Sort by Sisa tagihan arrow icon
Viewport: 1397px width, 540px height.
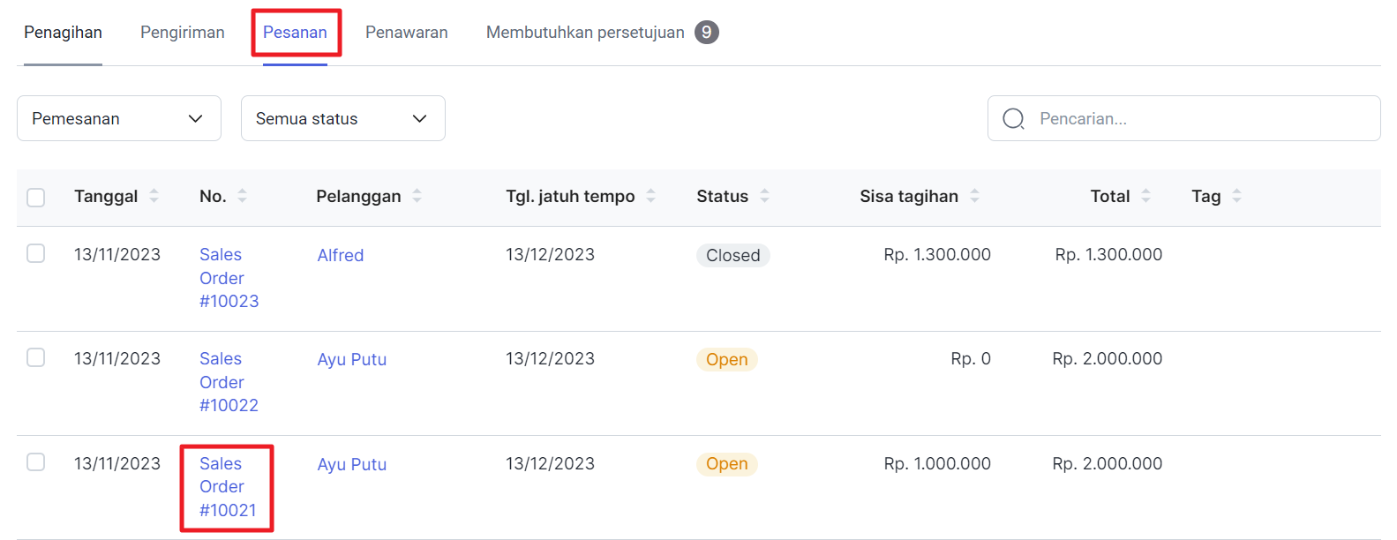(x=975, y=196)
